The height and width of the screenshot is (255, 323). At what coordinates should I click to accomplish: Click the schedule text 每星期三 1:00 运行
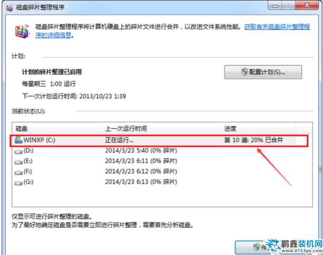(x=49, y=84)
